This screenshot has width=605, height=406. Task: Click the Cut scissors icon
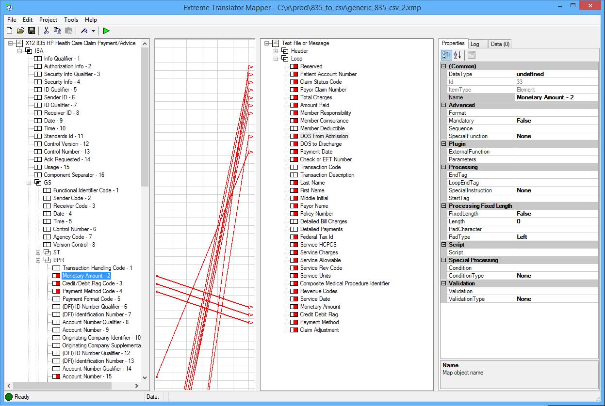46,31
